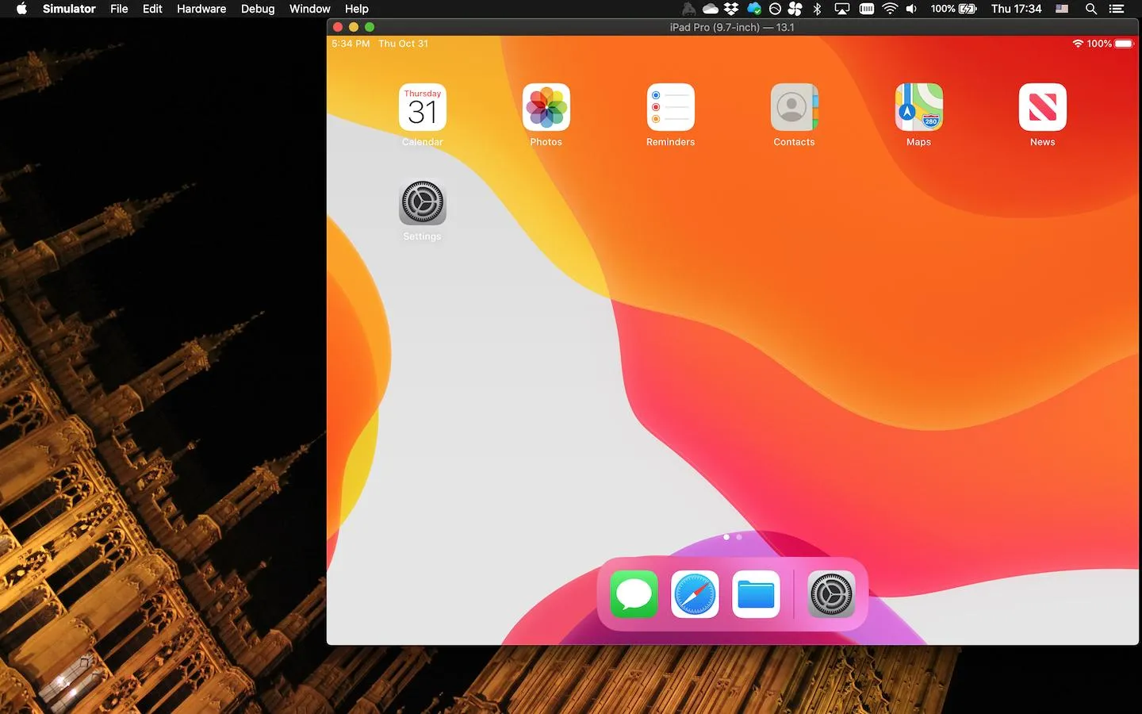Click the 5:34 PM time in iPad status bar
This screenshot has width=1142, height=714.
pyautogui.click(x=351, y=44)
